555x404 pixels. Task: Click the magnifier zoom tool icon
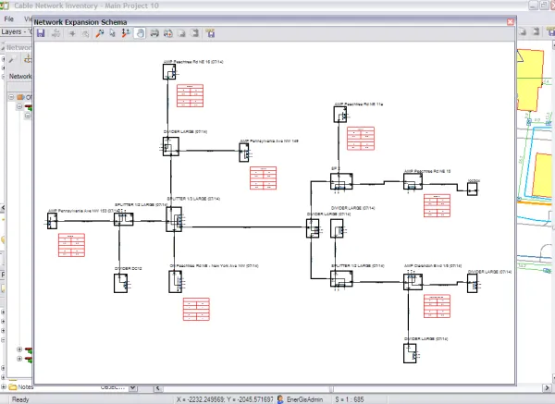pyautogui.click(x=99, y=33)
